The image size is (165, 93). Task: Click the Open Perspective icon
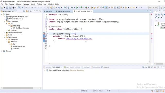click(161, 7)
